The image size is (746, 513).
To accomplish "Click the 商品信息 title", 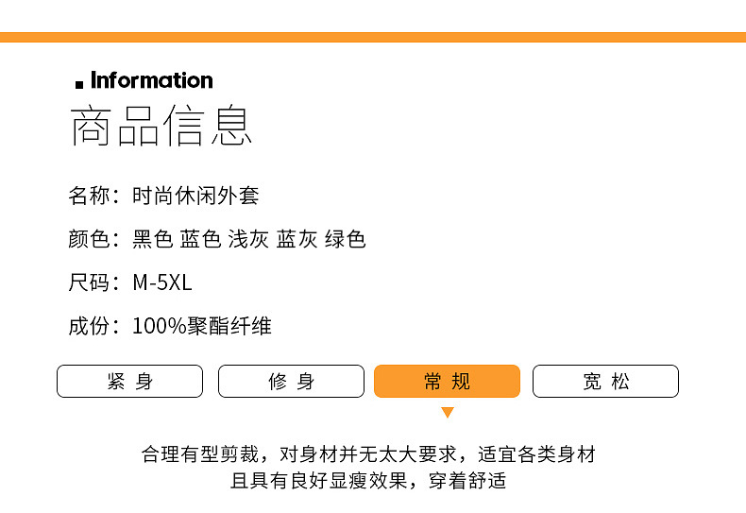I will (x=161, y=128).
